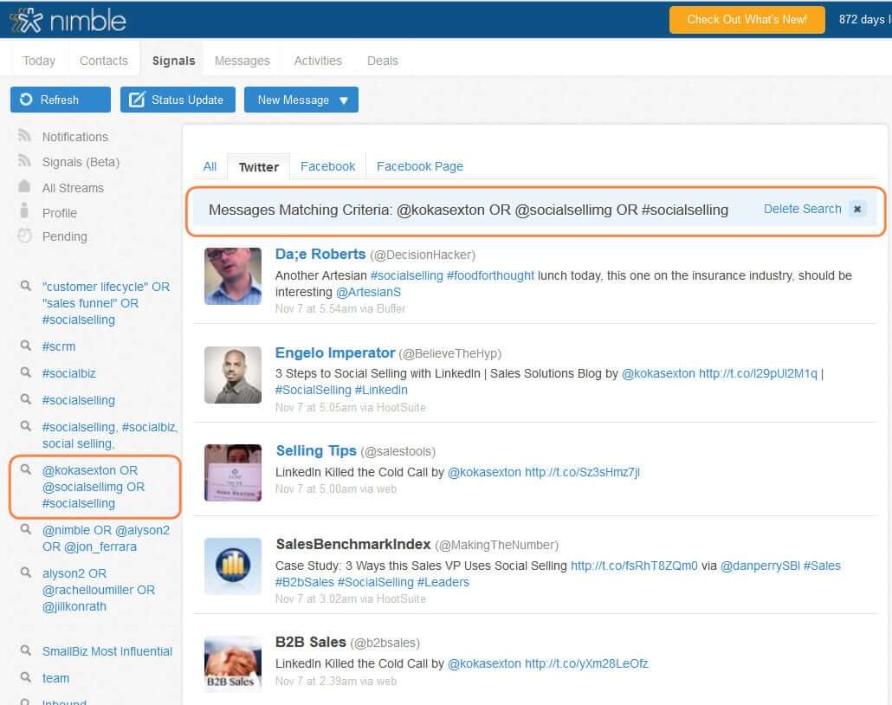Click the Status Update button

[177, 100]
